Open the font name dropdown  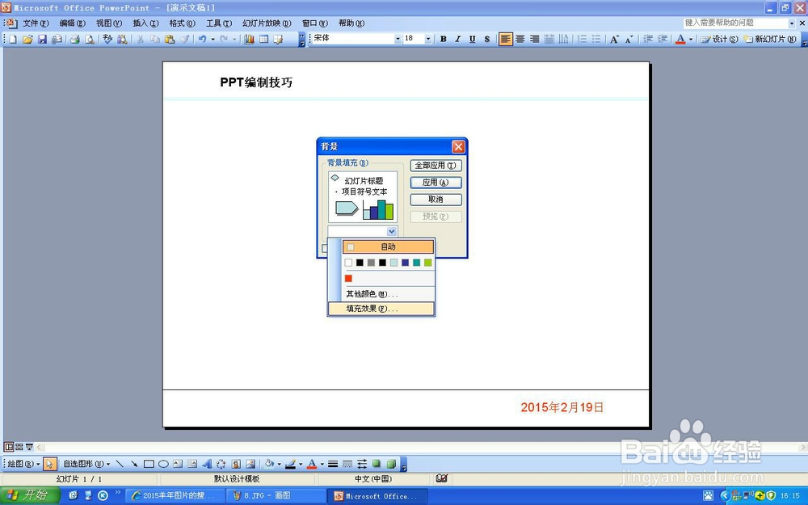tap(398, 39)
